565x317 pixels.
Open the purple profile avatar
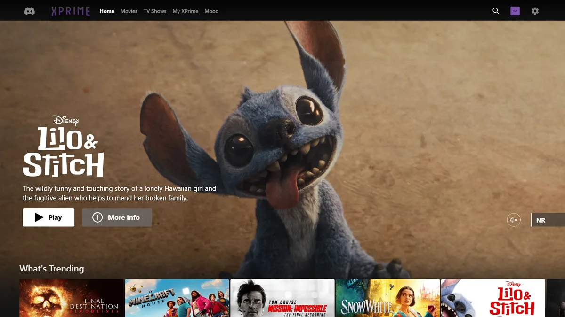tap(515, 11)
